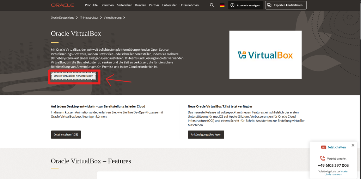Go to IT-Infrastruktur breadcrumb
Screen dimensions: 361x179
pyautogui.click(x=89, y=18)
